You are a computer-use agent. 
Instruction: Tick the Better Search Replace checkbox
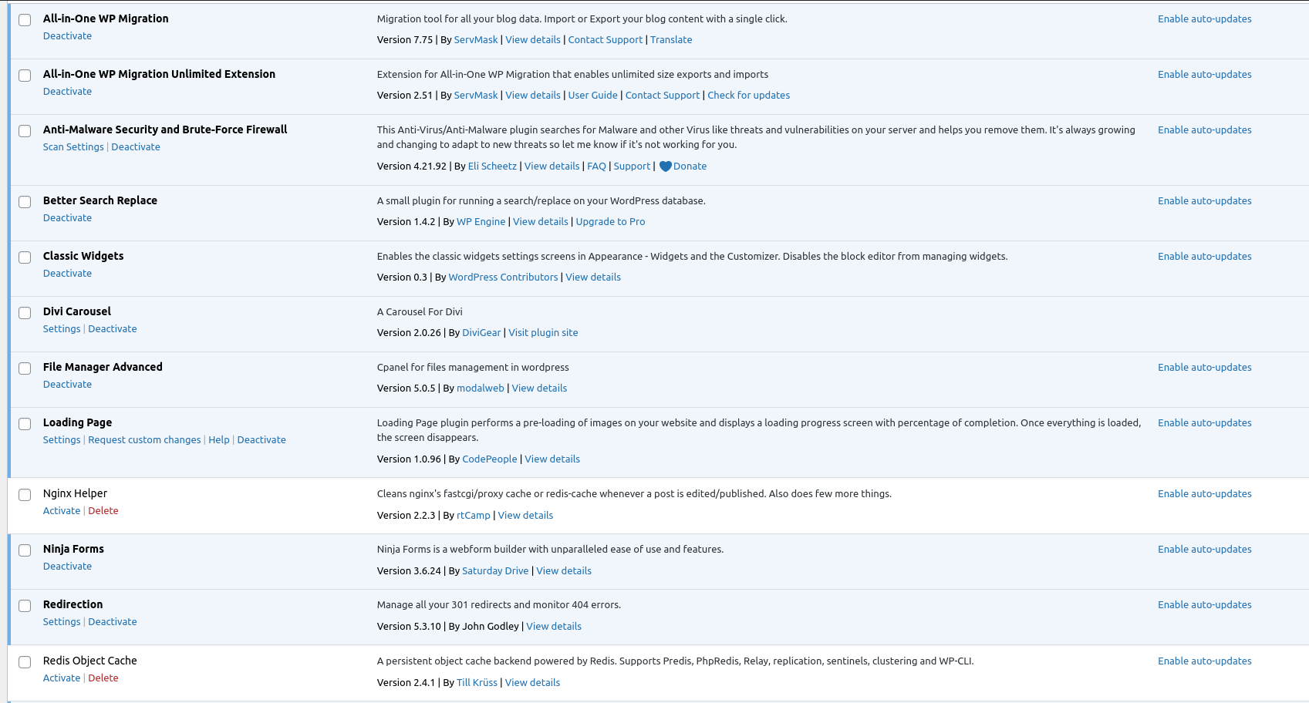(25, 202)
